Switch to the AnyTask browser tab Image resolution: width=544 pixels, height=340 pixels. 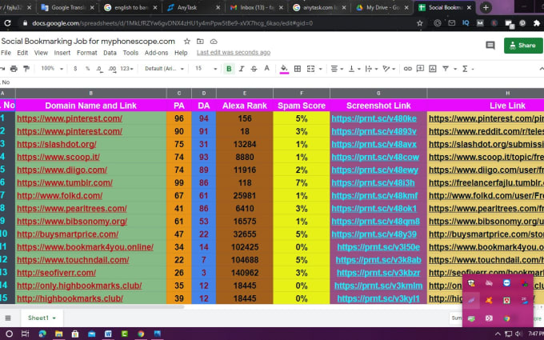coord(194,7)
